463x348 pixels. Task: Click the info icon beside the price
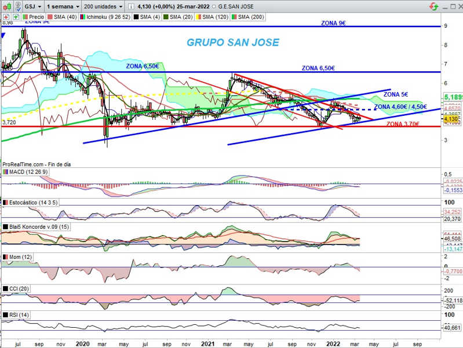coord(132,6)
